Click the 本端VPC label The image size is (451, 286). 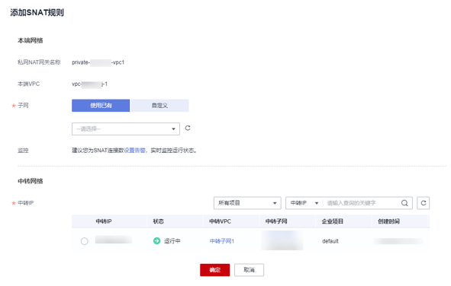point(28,84)
